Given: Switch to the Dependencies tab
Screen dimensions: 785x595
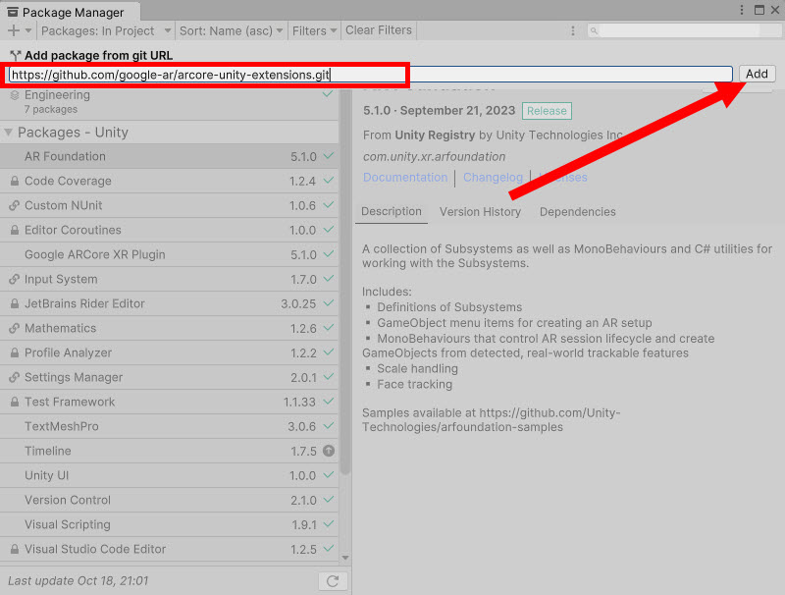Looking at the screenshot, I should tap(577, 212).
